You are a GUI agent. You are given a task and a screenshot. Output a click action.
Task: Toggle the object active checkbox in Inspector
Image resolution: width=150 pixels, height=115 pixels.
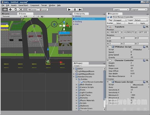[x=111, y=17]
